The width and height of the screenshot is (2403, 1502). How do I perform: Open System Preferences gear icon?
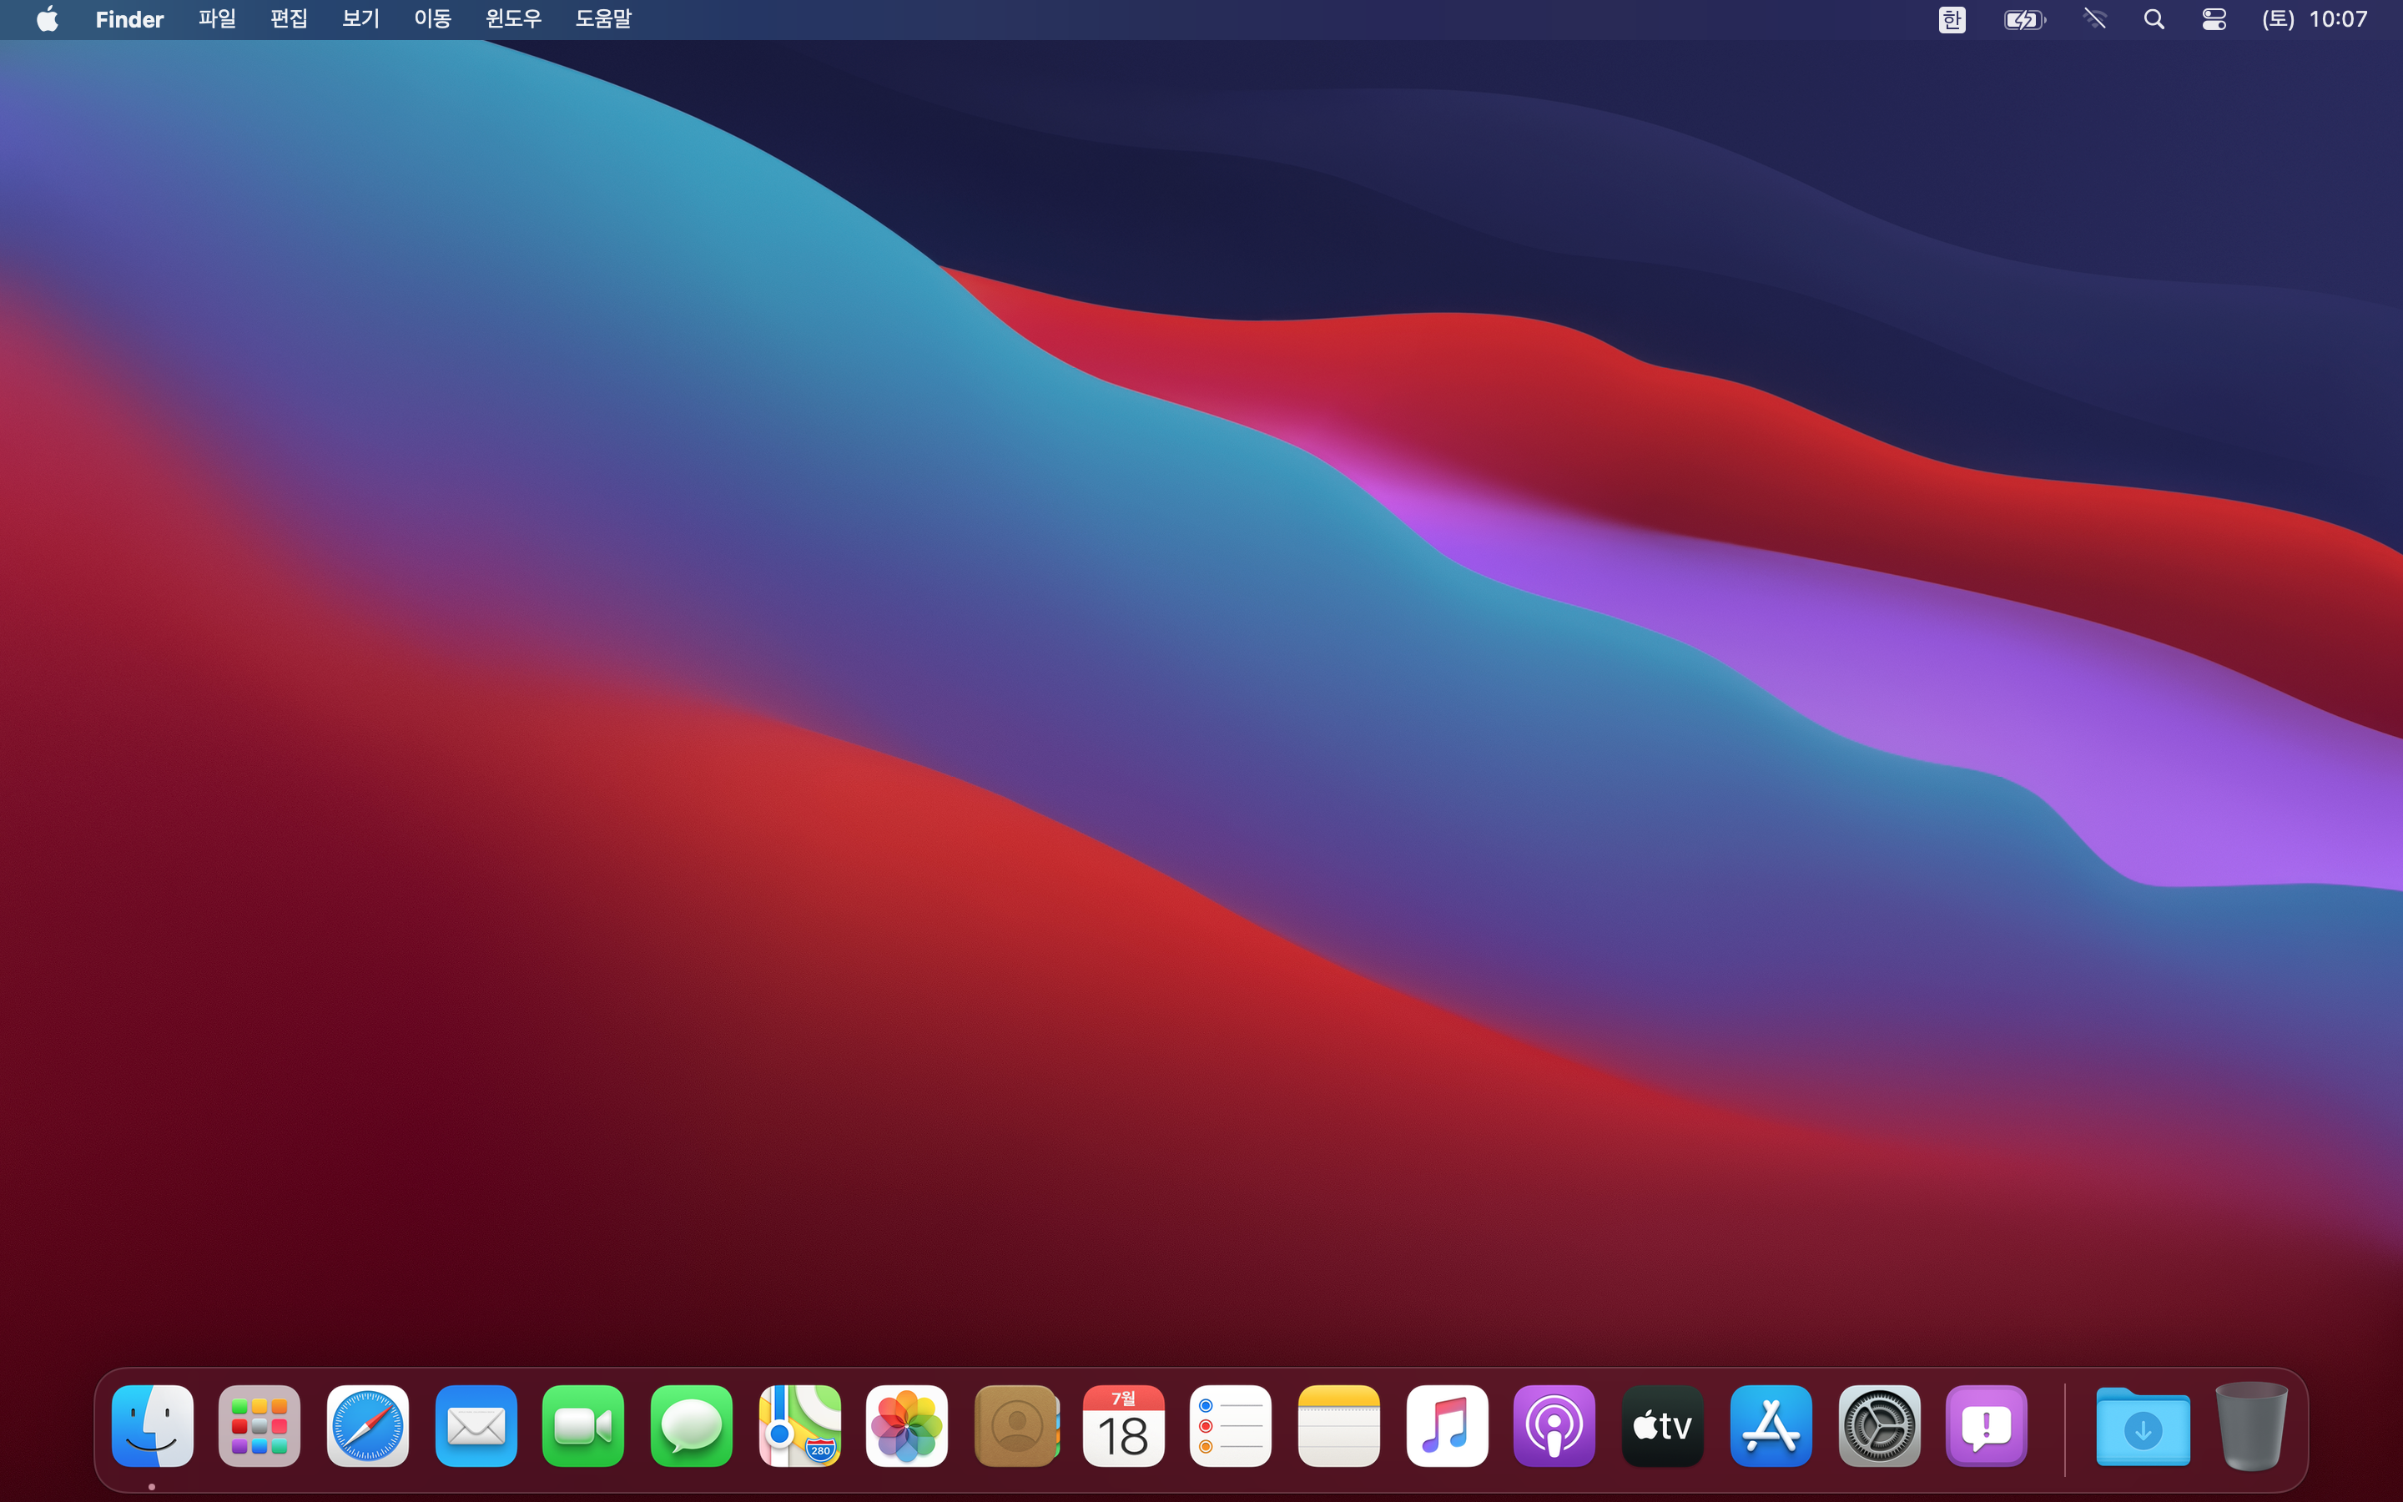(x=1879, y=1425)
